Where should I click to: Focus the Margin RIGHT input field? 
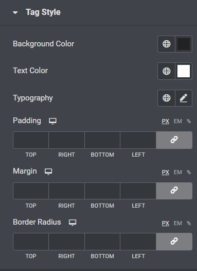66,191
